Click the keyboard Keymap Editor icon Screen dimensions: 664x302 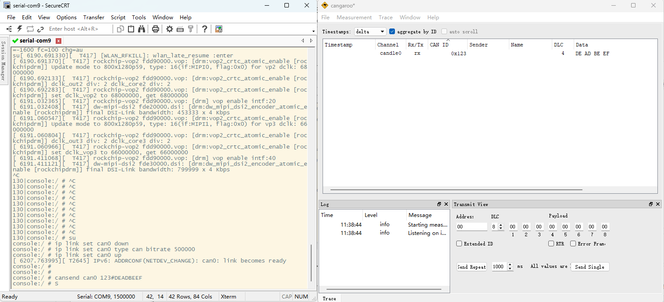[180, 29]
